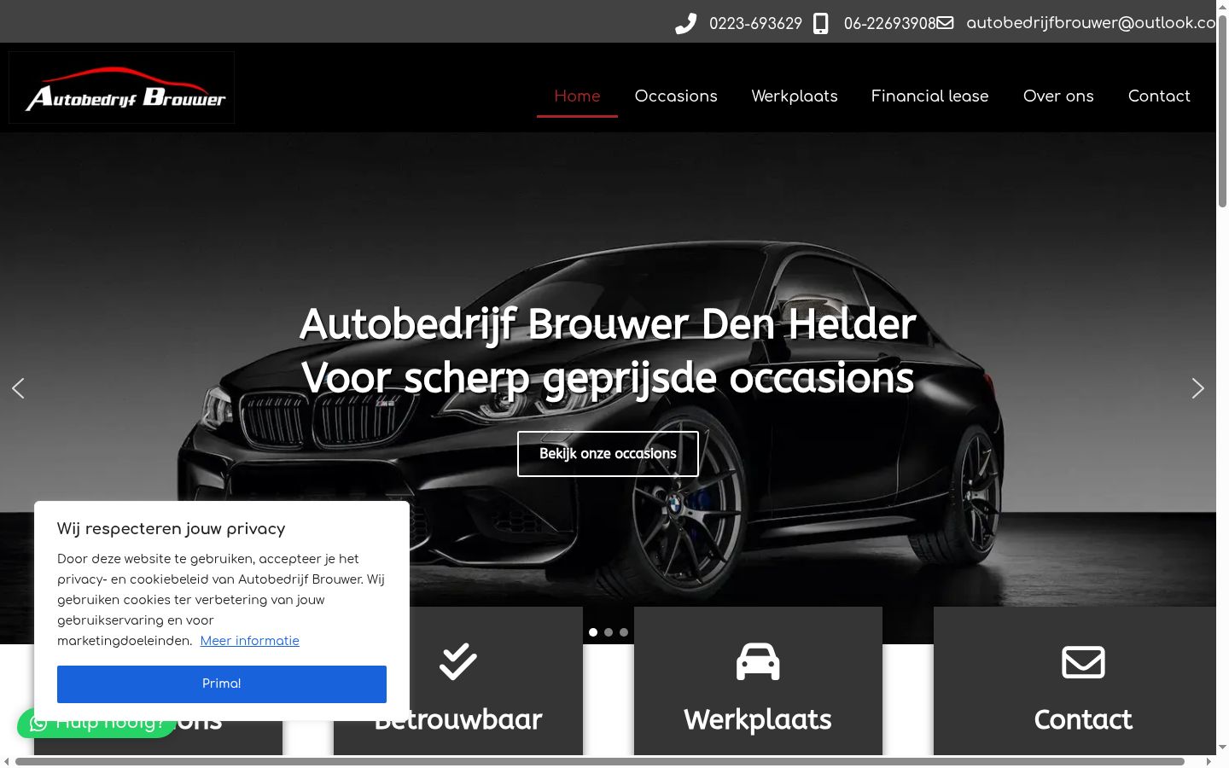This screenshot has height=768, width=1229.
Task: Open the Contact card heading
Action: pos(1083,719)
